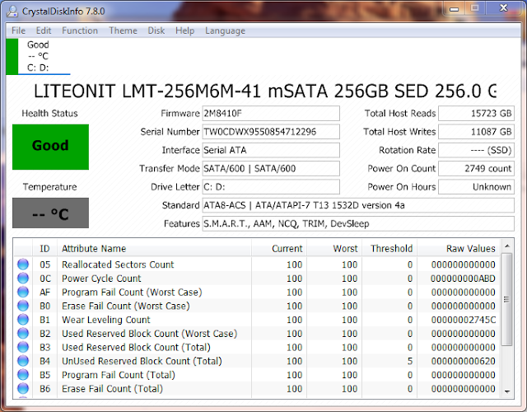Viewport: 527px width, 412px height.
Task: Select Program Fail Count (Worst Case) text
Action: pos(132,293)
